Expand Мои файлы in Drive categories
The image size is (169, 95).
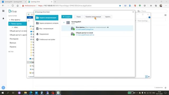click(x=10, y=20)
